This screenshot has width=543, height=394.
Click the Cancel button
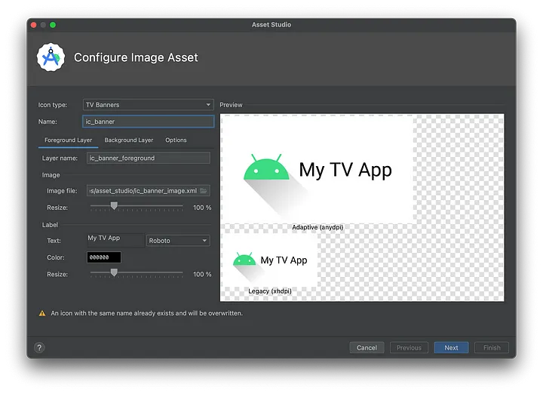(367, 347)
